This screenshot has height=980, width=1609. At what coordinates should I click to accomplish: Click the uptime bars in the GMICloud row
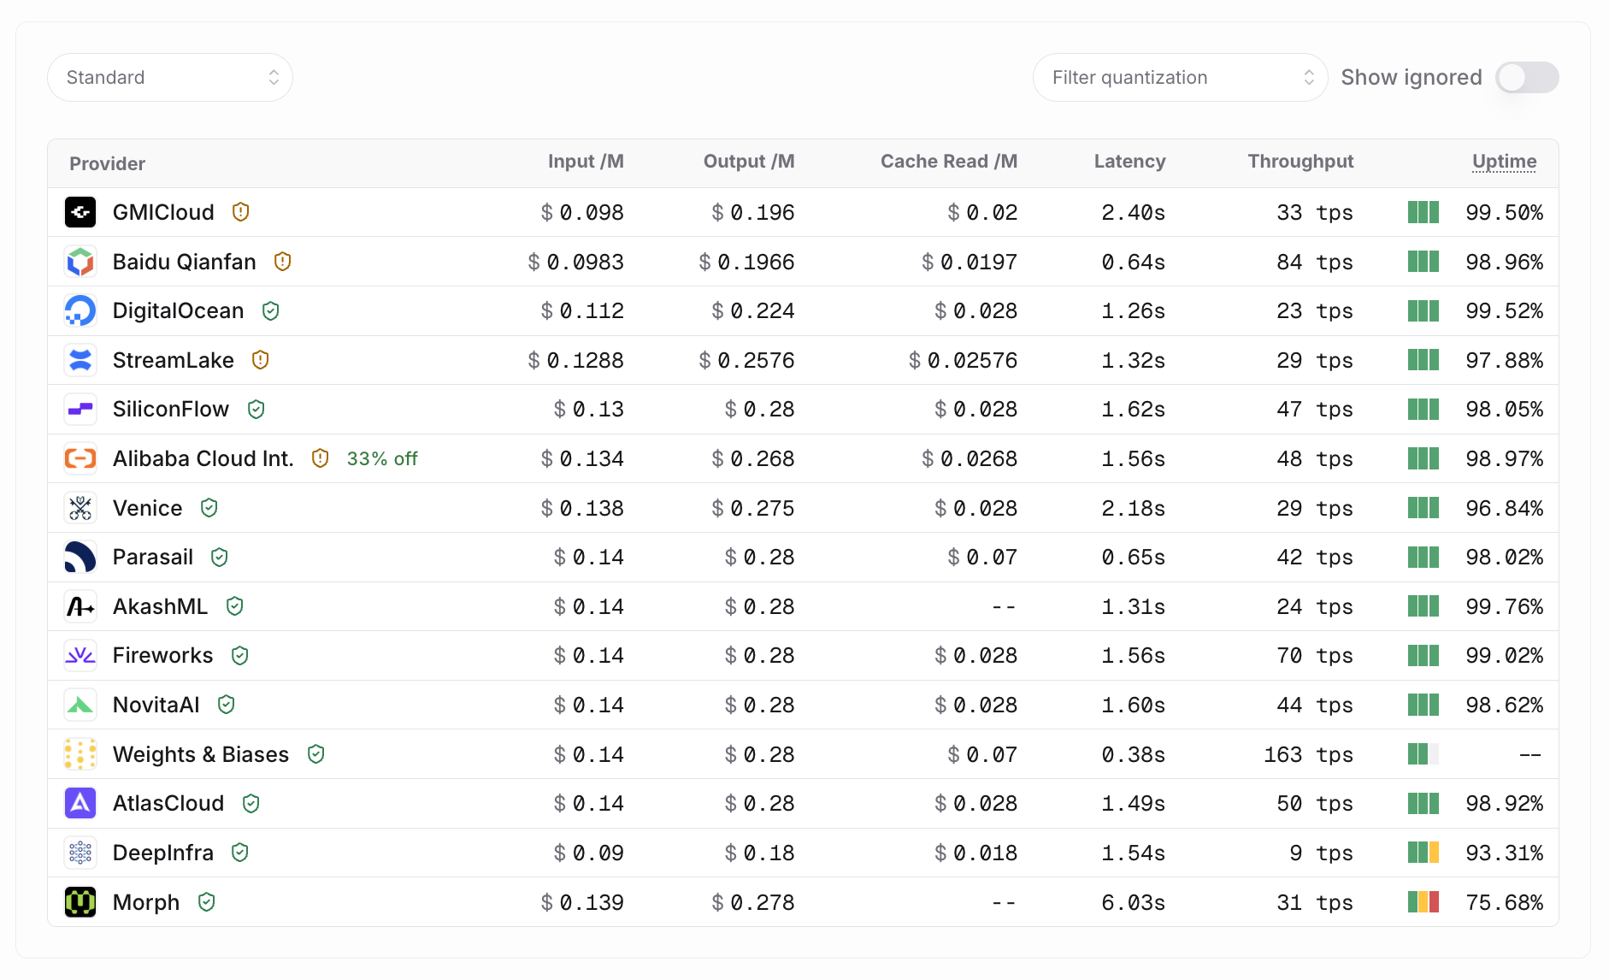point(1423,212)
